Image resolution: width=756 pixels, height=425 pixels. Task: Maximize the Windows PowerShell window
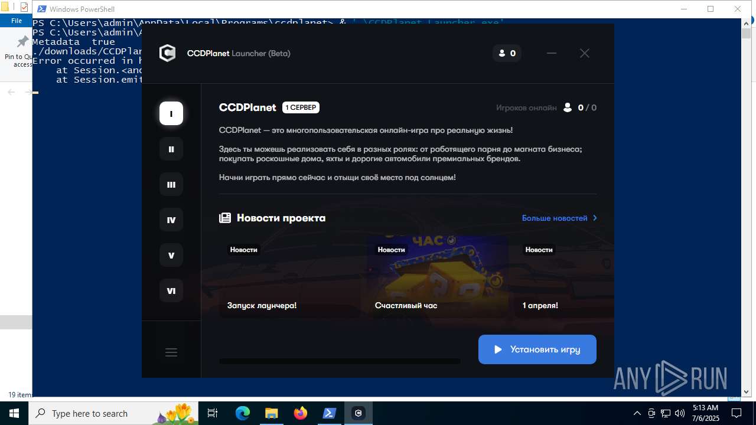711,9
